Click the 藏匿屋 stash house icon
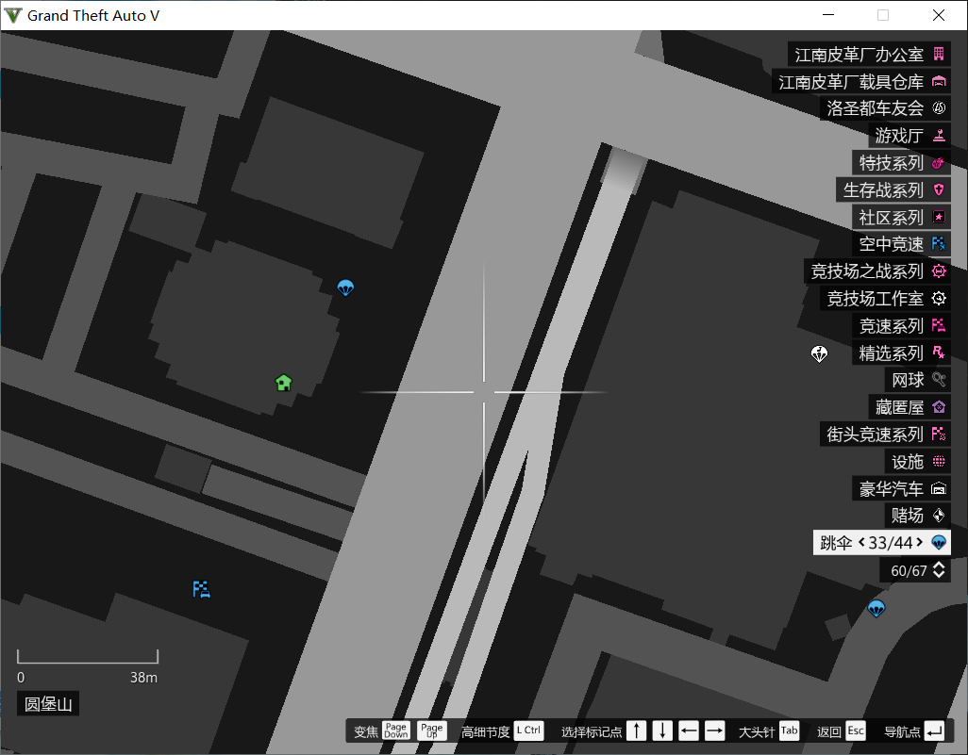968x755 pixels. click(939, 407)
